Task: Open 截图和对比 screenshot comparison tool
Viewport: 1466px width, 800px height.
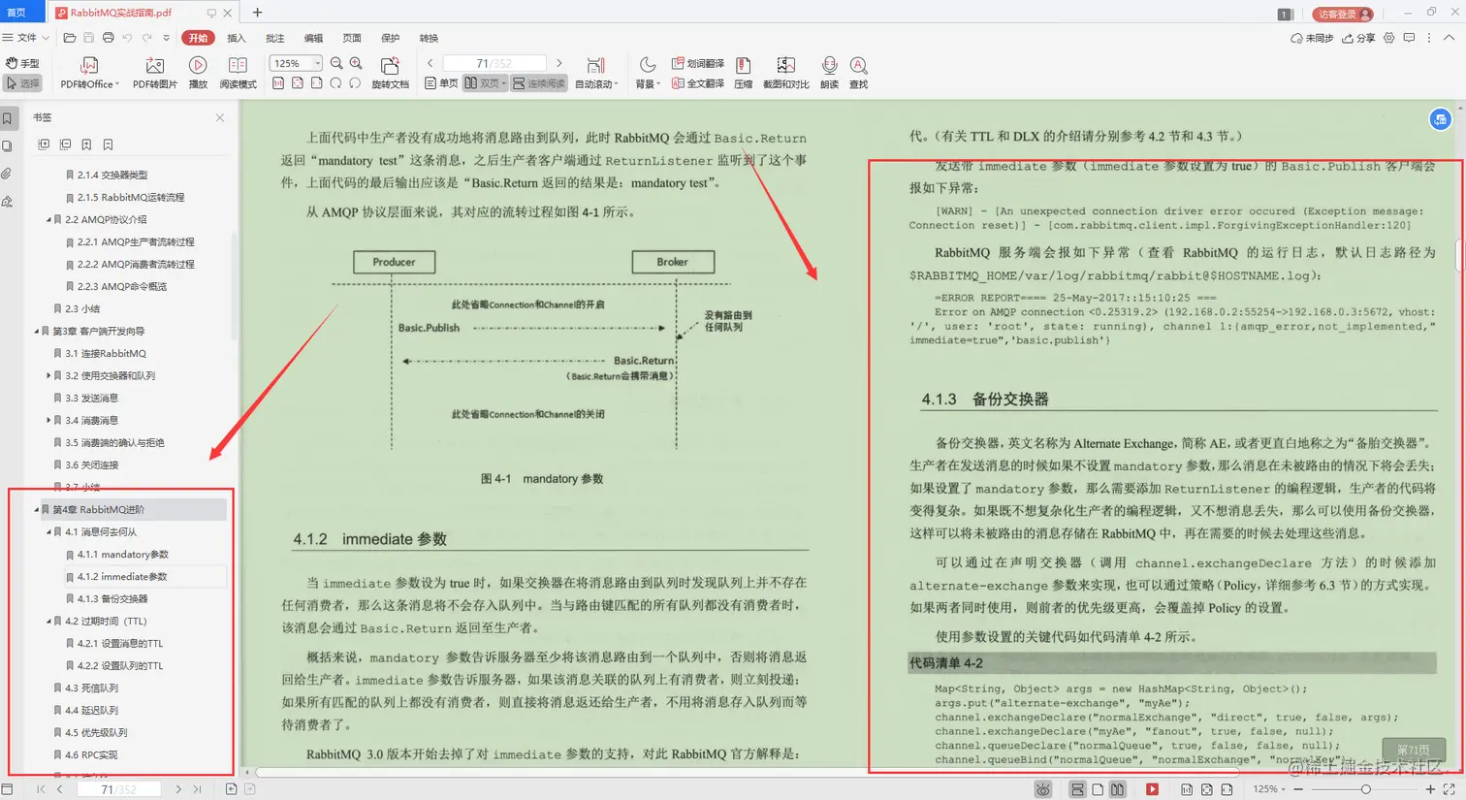Action: coord(785,72)
